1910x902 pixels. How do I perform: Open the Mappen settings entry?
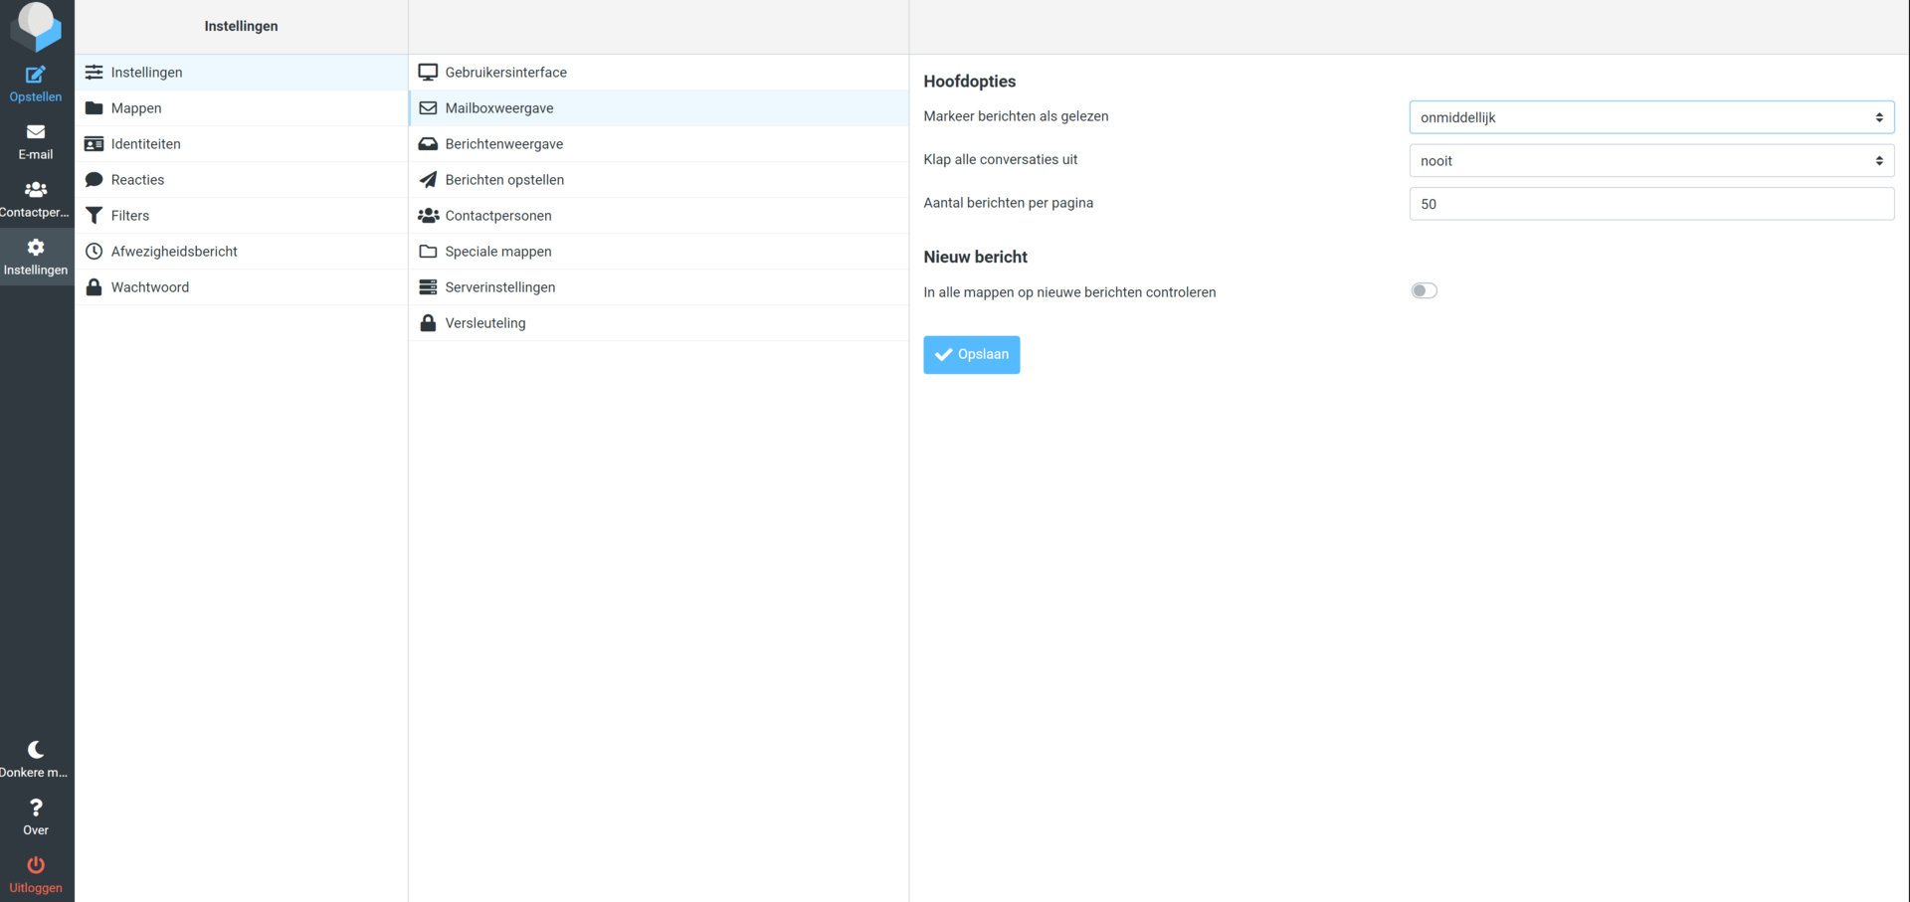click(x=241, y=108)
